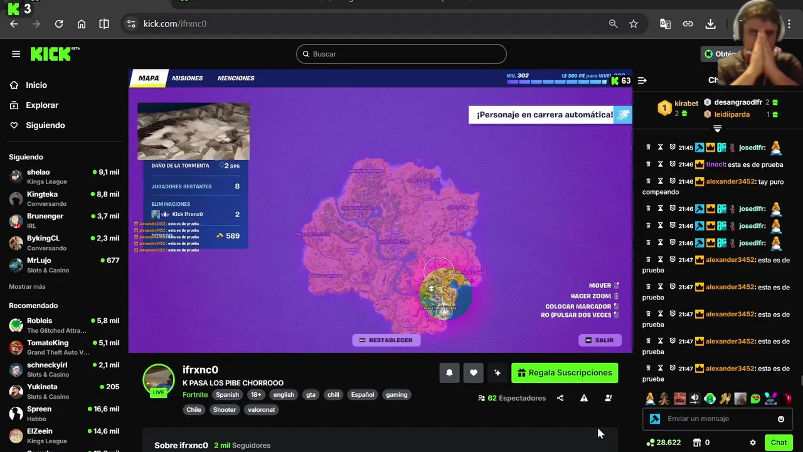Click the chat scrollbar thumb

(801, 380)
